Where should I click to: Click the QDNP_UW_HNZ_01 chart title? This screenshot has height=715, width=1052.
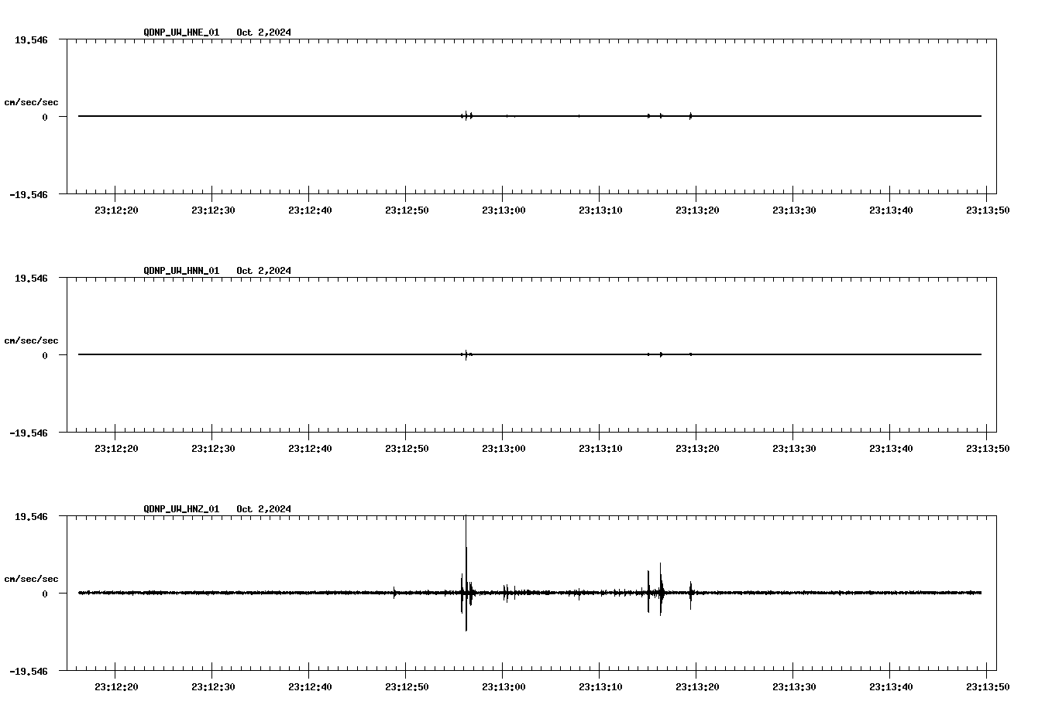217,509
